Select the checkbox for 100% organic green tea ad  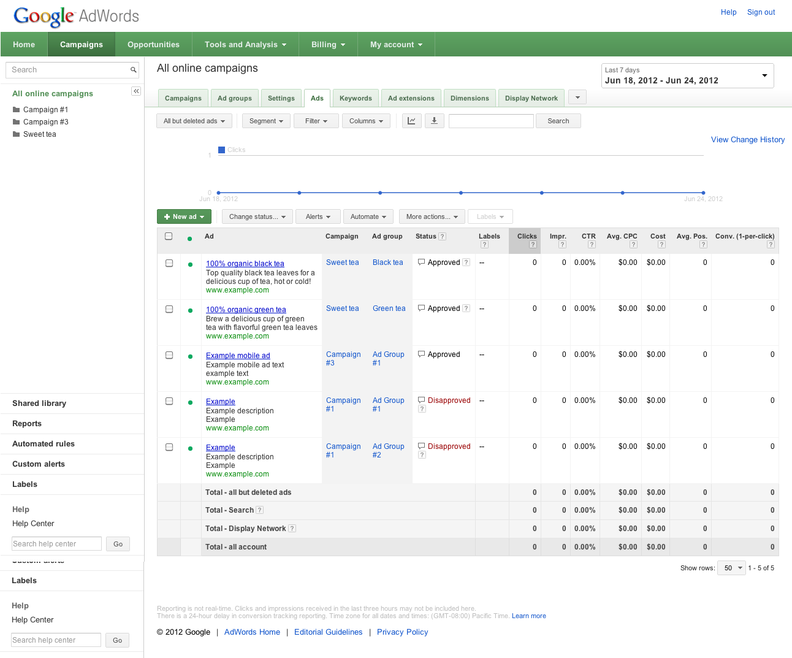click(169, 309)
